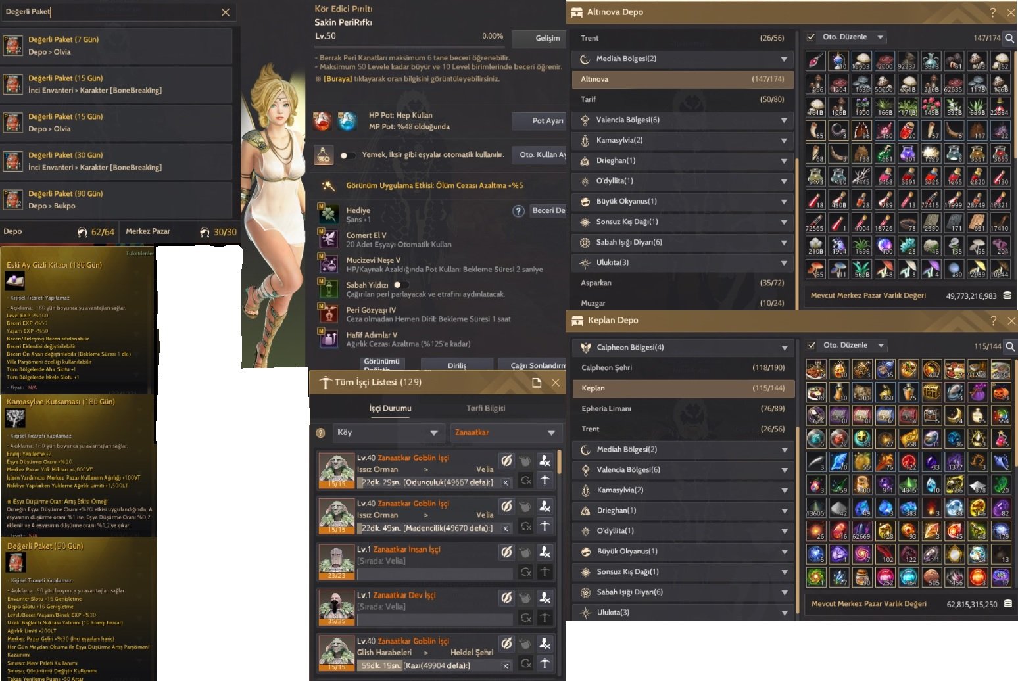Viewport: 1018px width, 681px height.
Task: Select the İşçi Durumu tab
Action: point(390,408)
